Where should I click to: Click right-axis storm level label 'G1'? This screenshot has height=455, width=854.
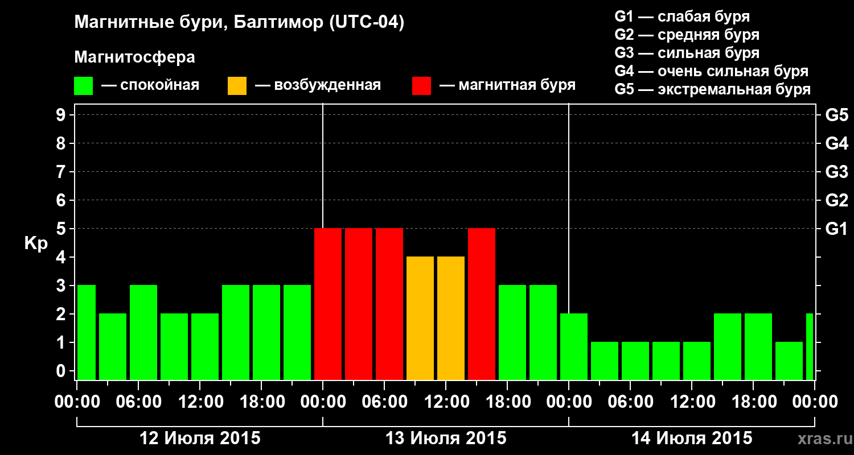pyautogui.click(x=836, y=229)
